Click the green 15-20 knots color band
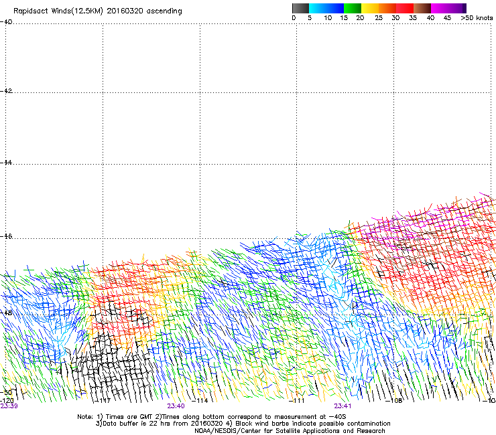This screenshot has width=496, height=435. pyautogui.click(x=353, y=8)
